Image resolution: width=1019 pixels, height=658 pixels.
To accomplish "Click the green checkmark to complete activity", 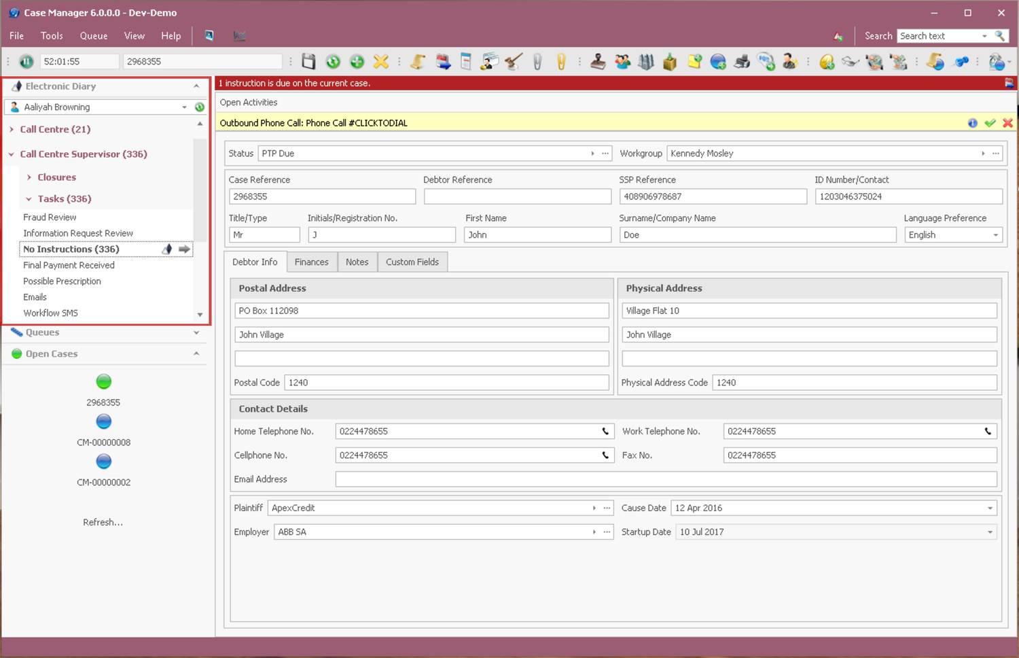I will click(990, 123).
